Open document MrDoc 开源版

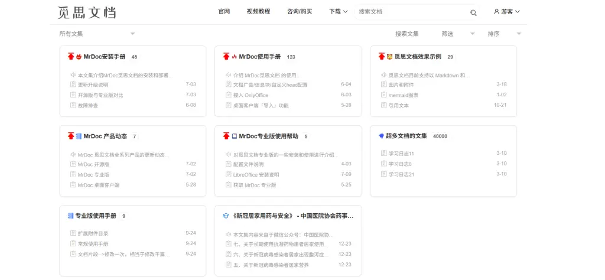click(94, 164)
